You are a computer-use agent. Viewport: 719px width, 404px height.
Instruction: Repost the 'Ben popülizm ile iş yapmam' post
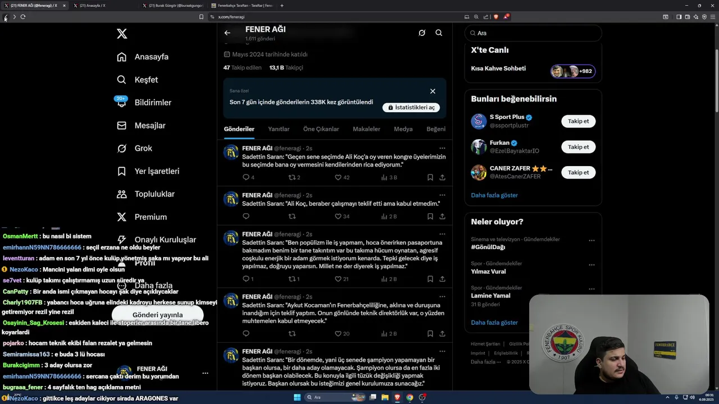(294, 279)
